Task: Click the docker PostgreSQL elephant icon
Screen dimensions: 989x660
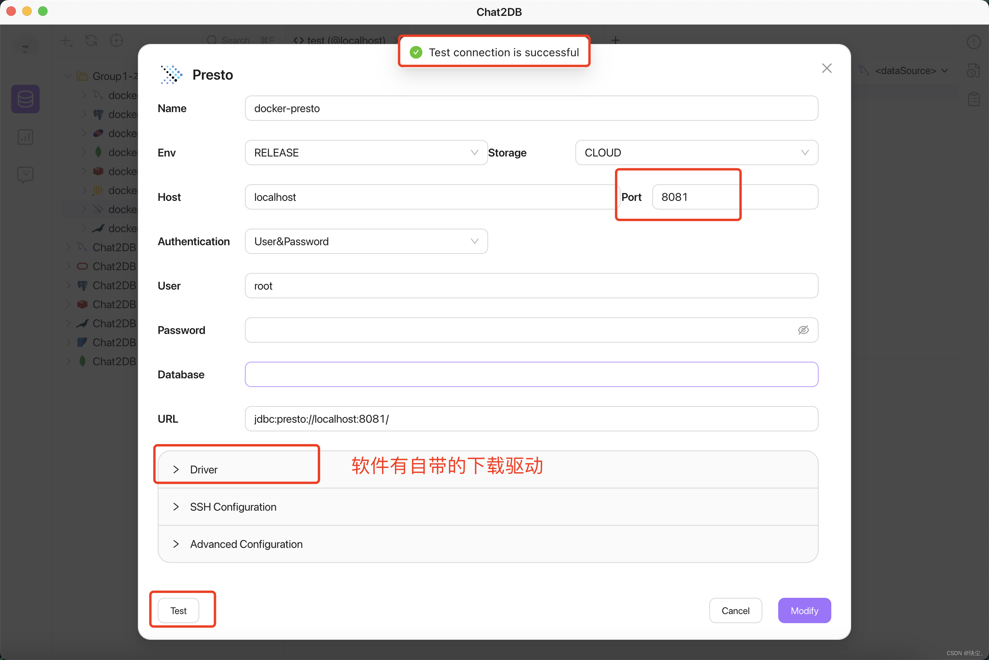Action: 98,114
